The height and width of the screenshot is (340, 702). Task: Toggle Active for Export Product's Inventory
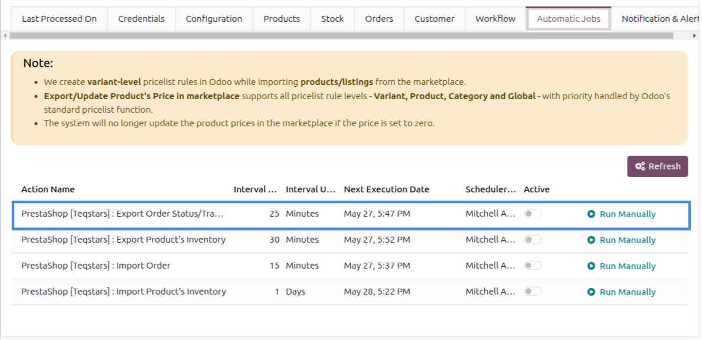533,240
